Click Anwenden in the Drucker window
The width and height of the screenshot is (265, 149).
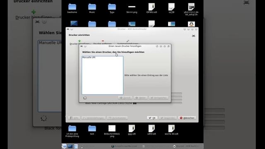[x=168, y=118]
